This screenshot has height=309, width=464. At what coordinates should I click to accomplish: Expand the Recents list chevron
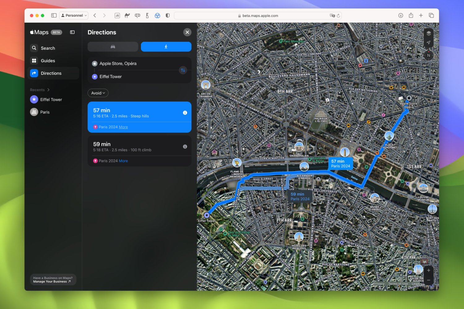point(48,90)
